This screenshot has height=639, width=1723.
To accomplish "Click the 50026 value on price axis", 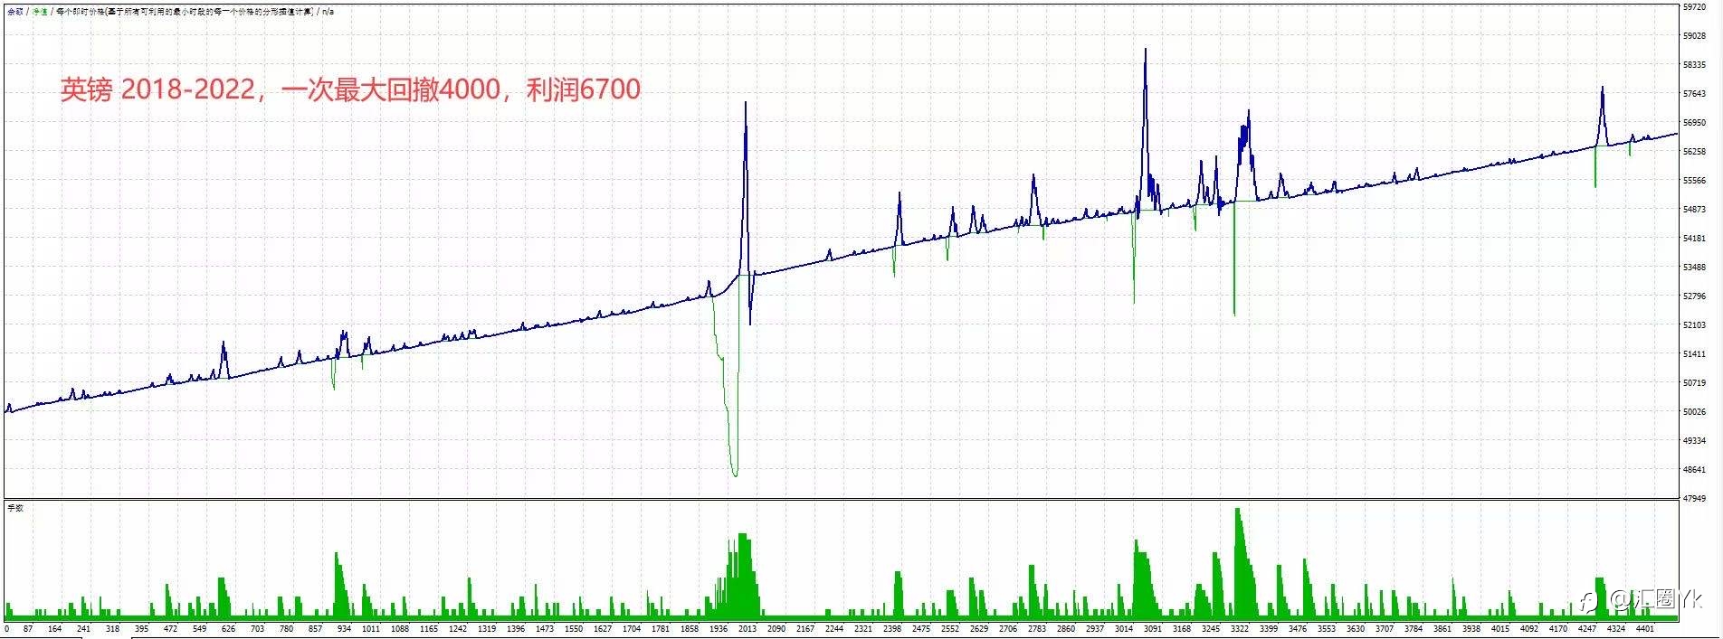I will 1694,412.
